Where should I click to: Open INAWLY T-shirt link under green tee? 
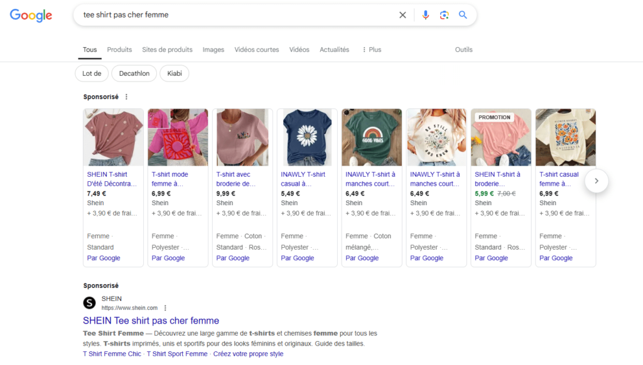tap(370, 179)
